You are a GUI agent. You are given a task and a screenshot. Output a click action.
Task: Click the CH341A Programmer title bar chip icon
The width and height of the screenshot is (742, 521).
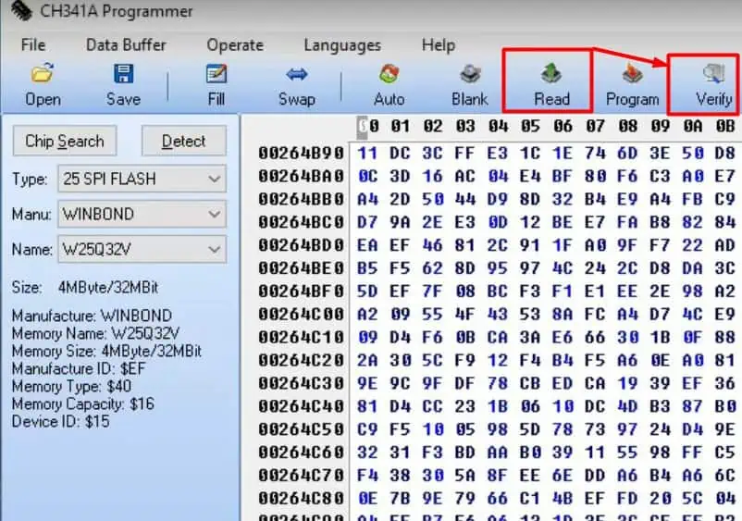point(20,10)
